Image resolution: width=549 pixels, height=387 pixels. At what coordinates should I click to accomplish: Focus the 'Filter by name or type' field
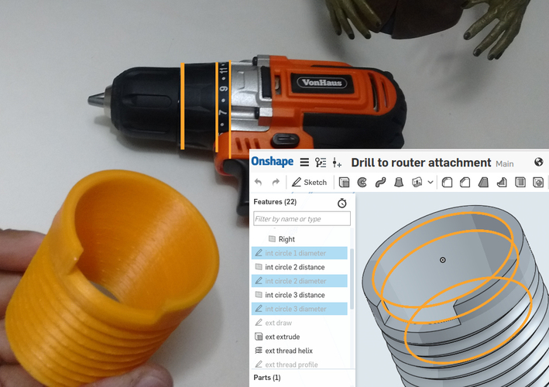tap(302, 219)
